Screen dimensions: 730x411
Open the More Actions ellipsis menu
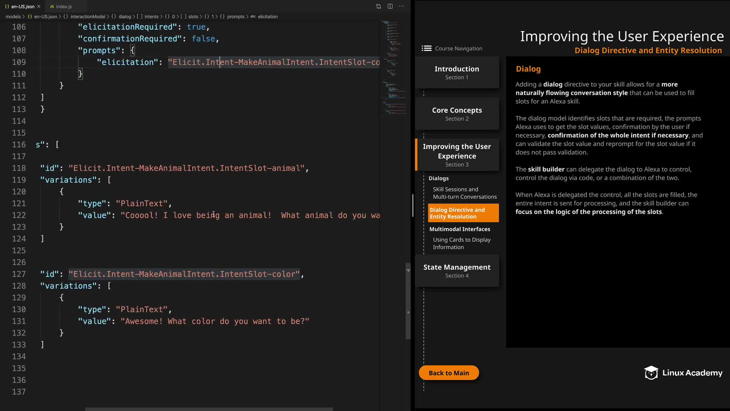coord(401,6)
